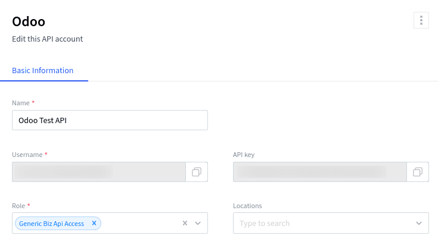Open the three-dot more options menu
Screen dimensions: 438x248
coord(421,20)
